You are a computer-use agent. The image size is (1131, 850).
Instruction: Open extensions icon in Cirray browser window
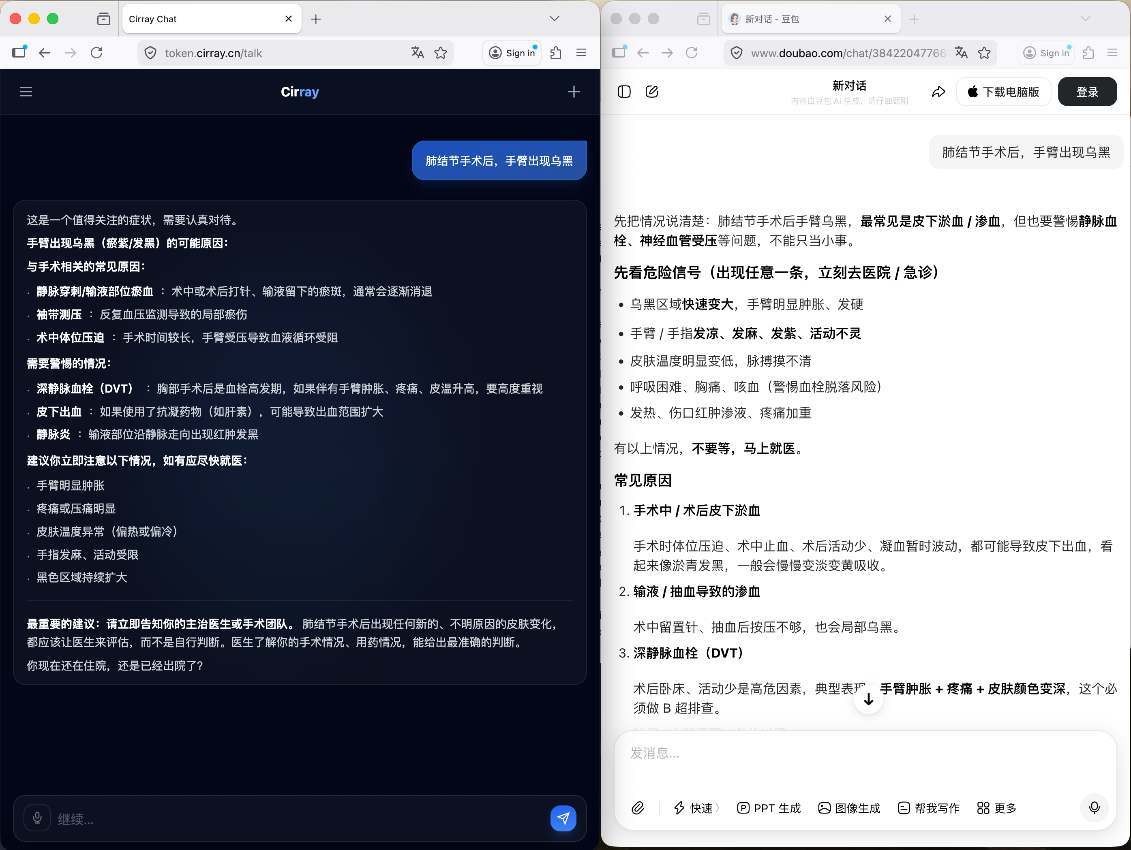click(x=556, y=53)
